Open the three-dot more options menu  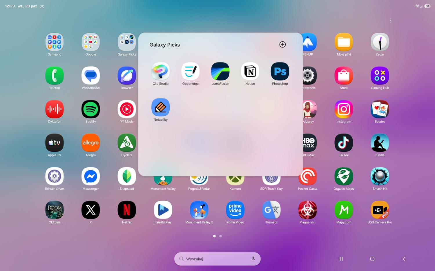pyautogui.click(x=390, y=21)
